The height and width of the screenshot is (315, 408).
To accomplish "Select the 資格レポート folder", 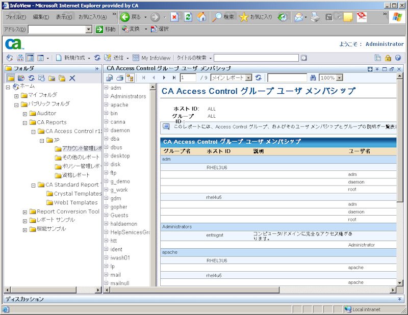I will pos(75,175).
